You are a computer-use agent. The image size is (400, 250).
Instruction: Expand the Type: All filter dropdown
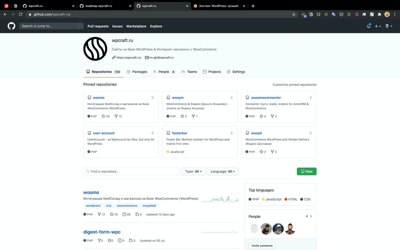(x=193, y=172)
